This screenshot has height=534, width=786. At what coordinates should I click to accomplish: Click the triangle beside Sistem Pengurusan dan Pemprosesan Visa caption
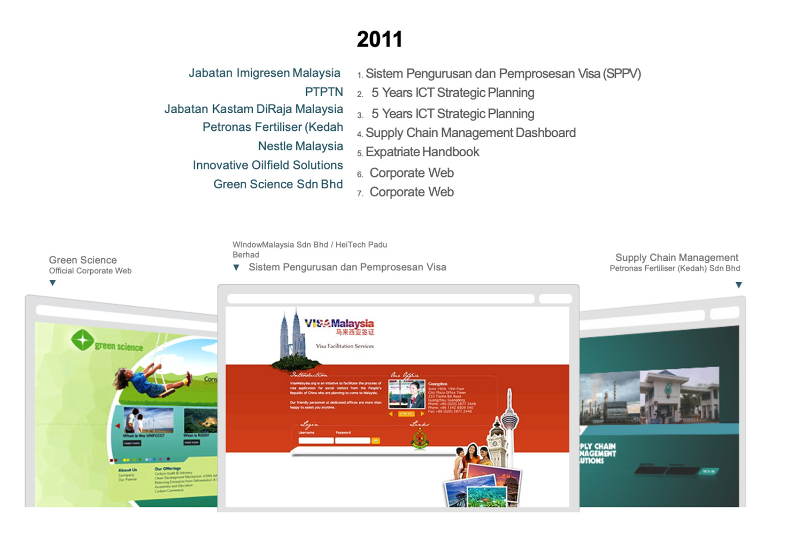[x=236, y=267]
